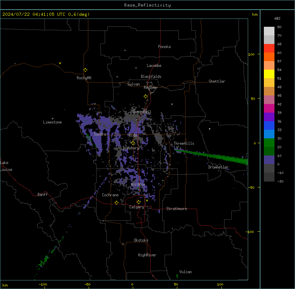This screenshot has width=295, height=289.
Task: Click the green radar beam spike near Drumheller
Action: (x=211, y=156)
